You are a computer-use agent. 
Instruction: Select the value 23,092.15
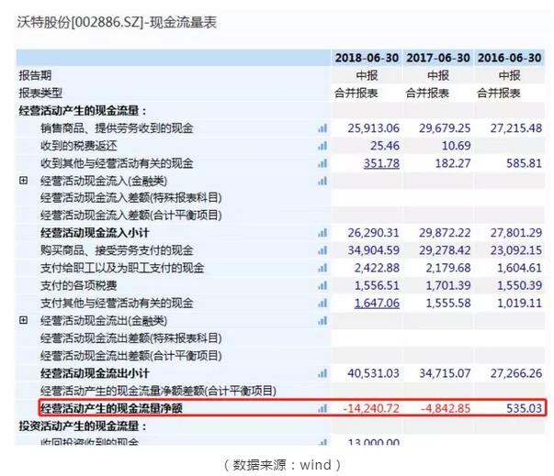tap(516, 250)
